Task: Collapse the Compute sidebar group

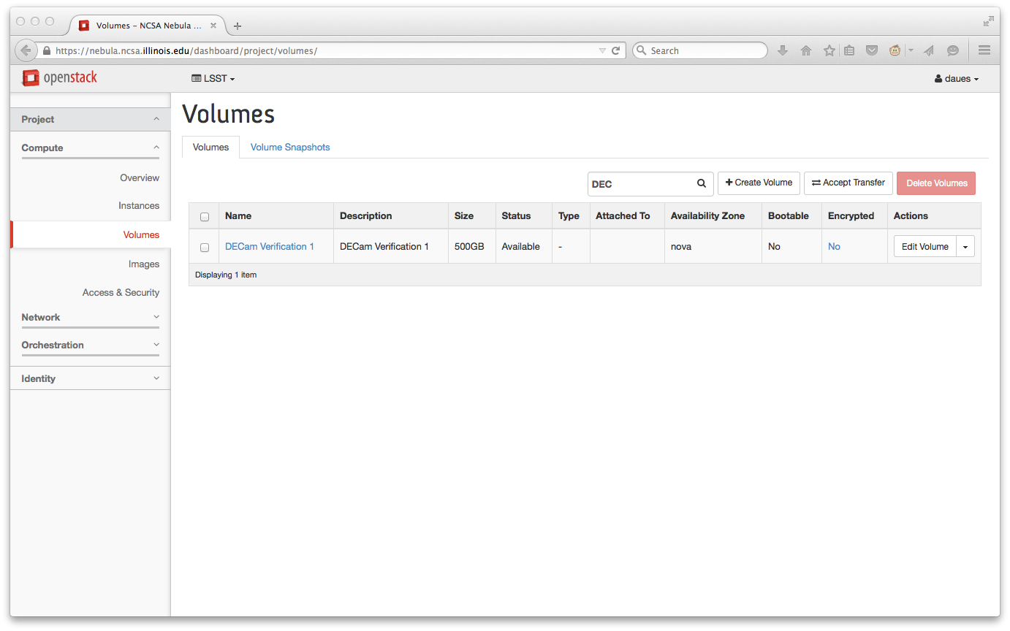Action: pos(90,148)
